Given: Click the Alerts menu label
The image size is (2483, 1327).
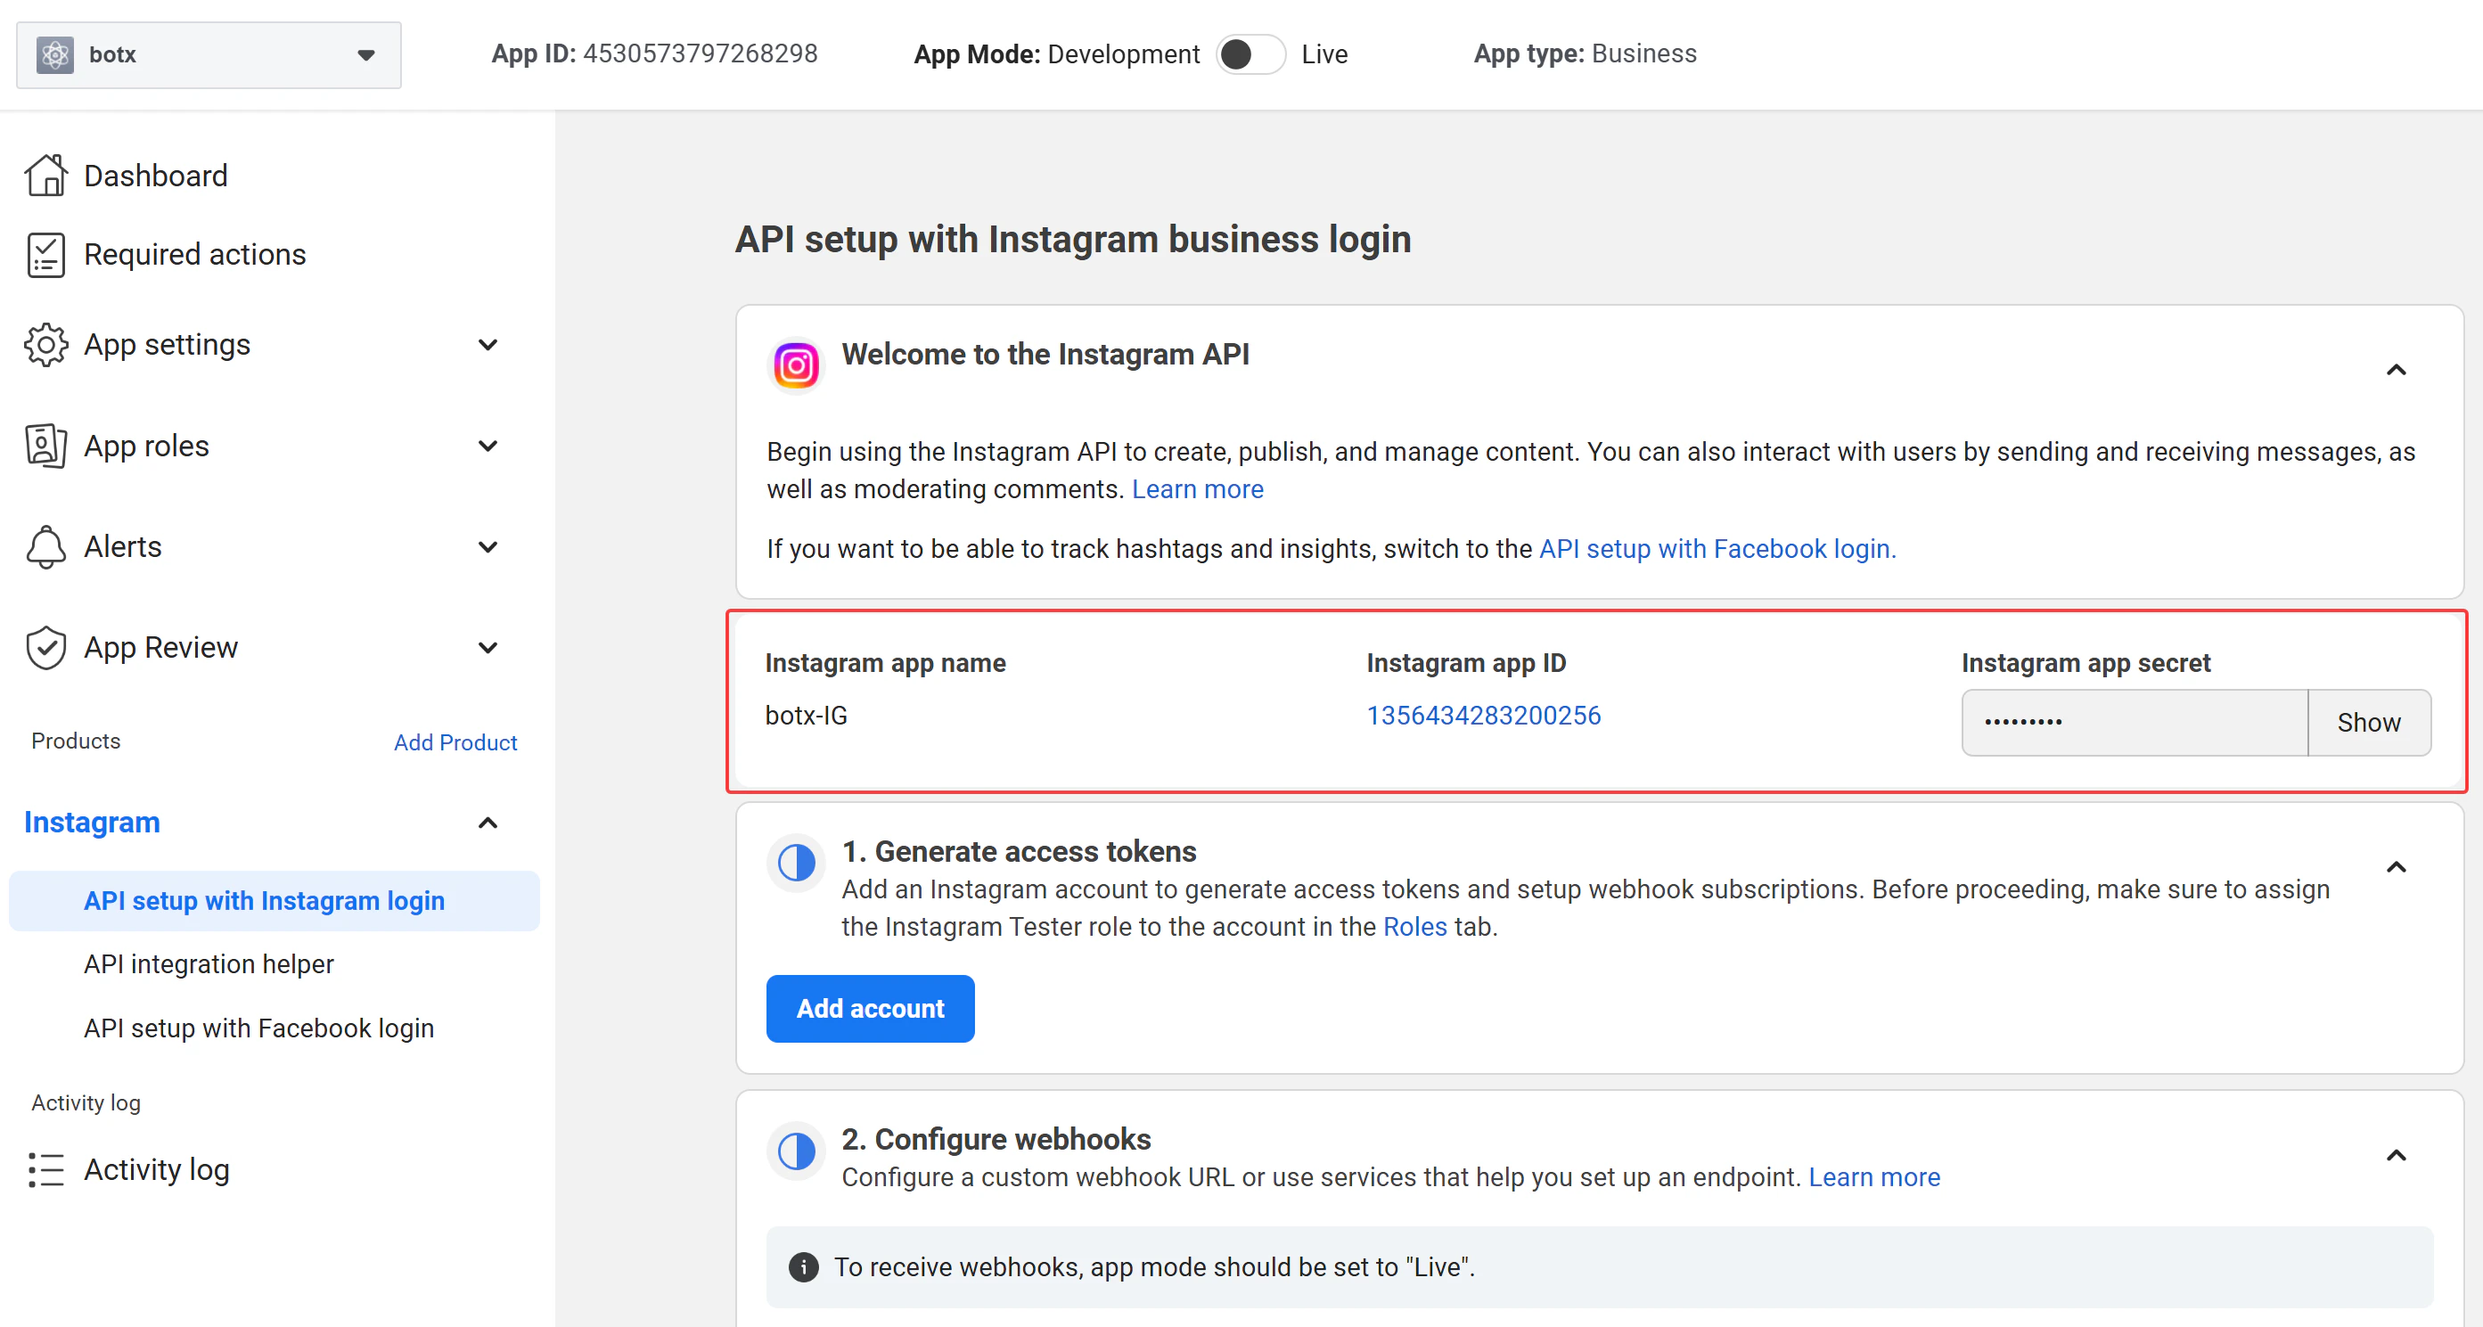Looking at the screenshot, I should pos(122,546).
